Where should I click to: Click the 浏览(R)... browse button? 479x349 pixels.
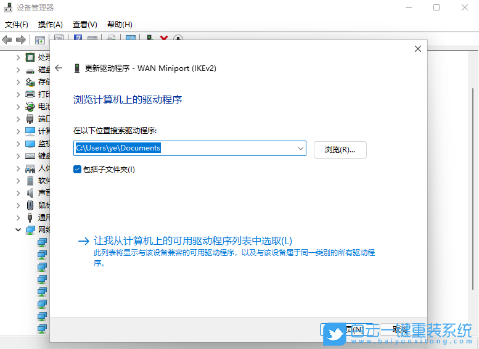click(340, 150)
